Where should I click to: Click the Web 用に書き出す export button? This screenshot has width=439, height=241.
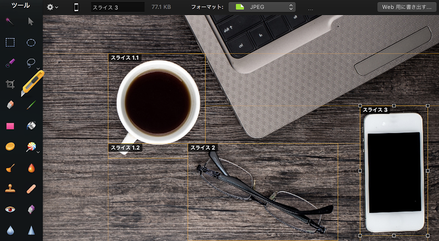click(x=405, y=7)
